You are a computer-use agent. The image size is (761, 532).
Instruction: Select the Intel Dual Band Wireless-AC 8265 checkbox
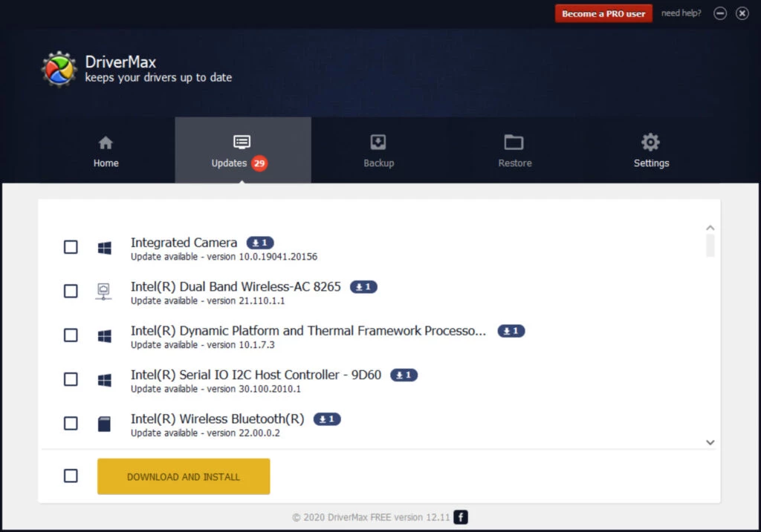point(71,292)
